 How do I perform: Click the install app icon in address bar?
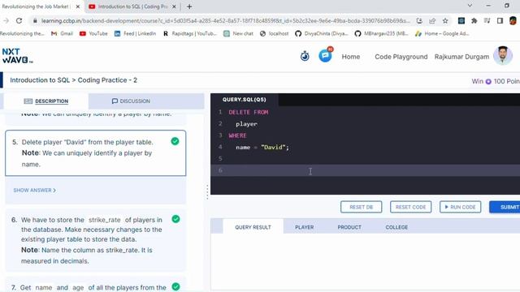[x=419, y=21]
